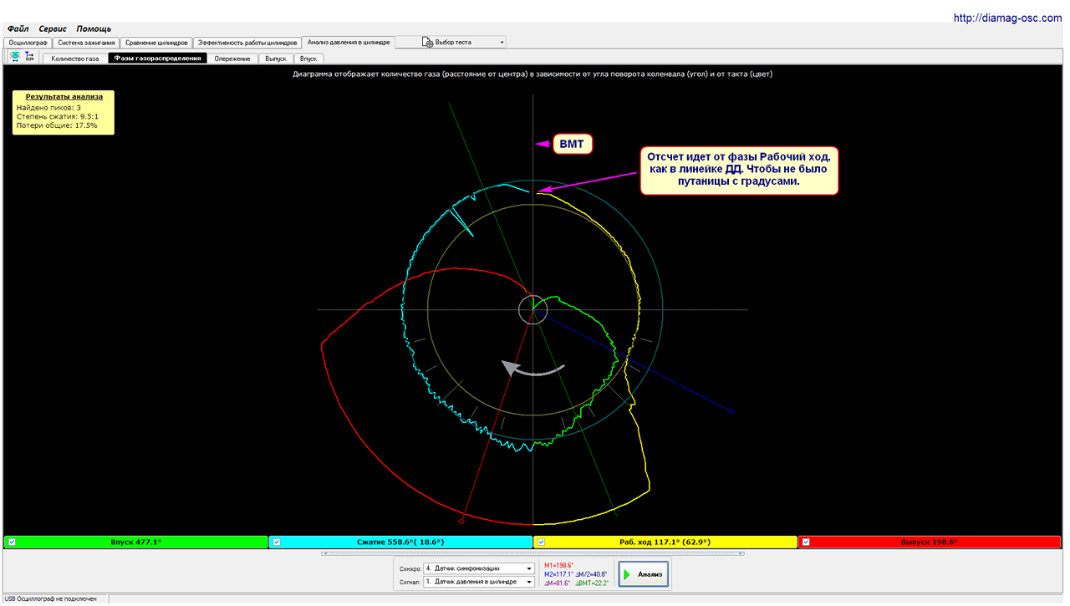Select the Анализ давления в цилиндре tab

pyautogui.click(x=349, y=42)
